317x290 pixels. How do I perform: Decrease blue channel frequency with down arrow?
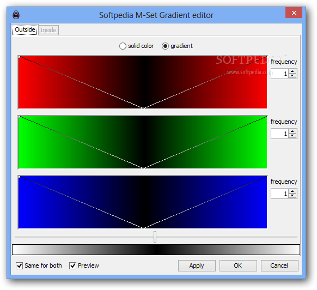[292, 196]
